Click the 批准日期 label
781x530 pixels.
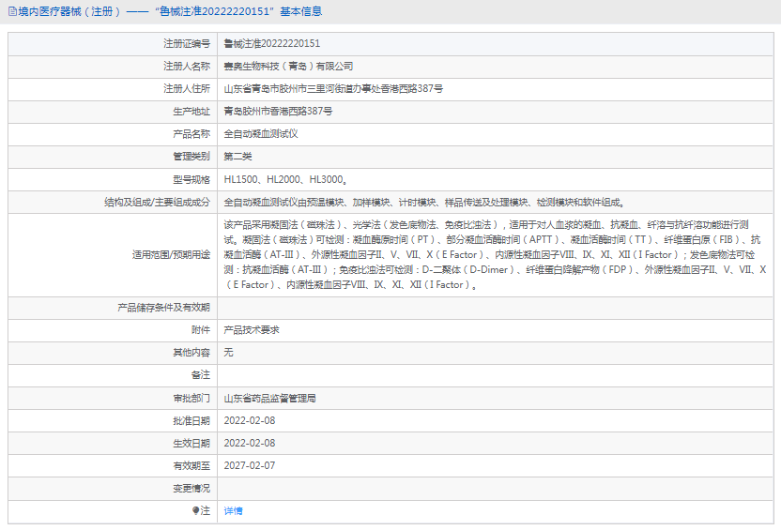tap(191, 420)
